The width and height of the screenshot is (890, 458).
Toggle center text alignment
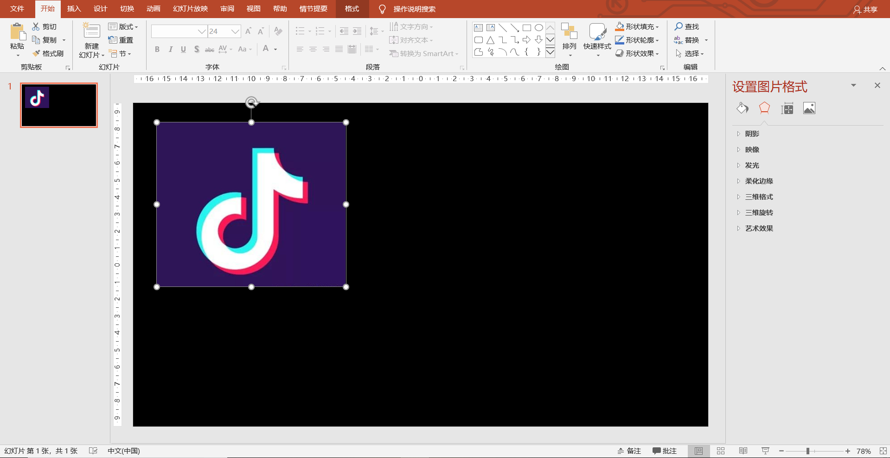[x=313, y=49]
